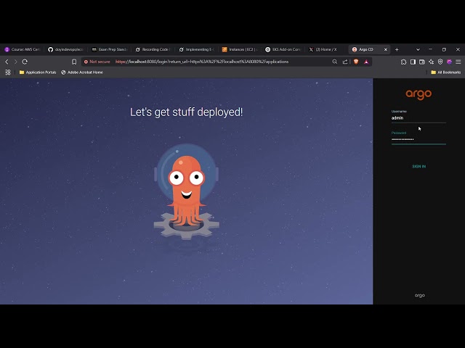This screenshot has height=348, width=465.
Task: Switch to the Course: AWS Cert tab
Action: pyautogui.click(x=23, y=49)
